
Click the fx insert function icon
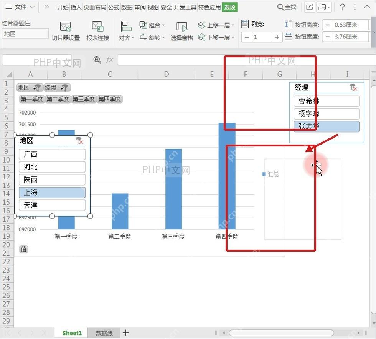click(110, 60)
